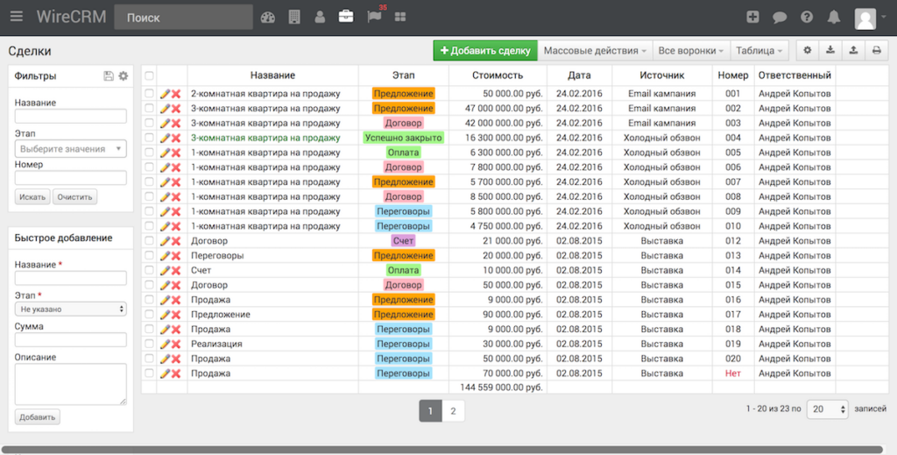The width and height of the screenshot is (897, 455).
Task: Open the flag icon with 35 badge
Action: tap(374, 17)
